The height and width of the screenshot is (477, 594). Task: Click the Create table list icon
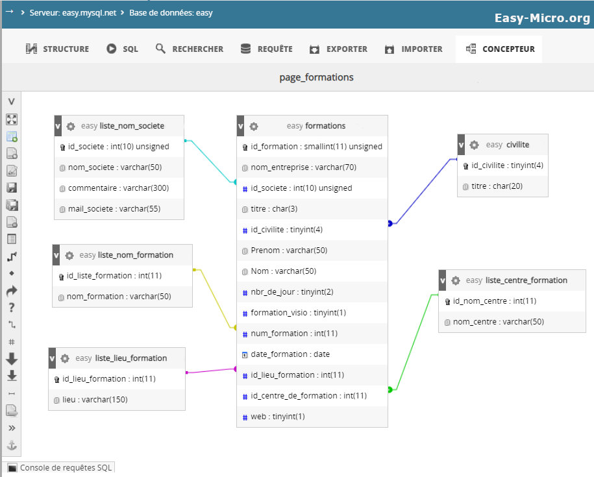[12, 239]
